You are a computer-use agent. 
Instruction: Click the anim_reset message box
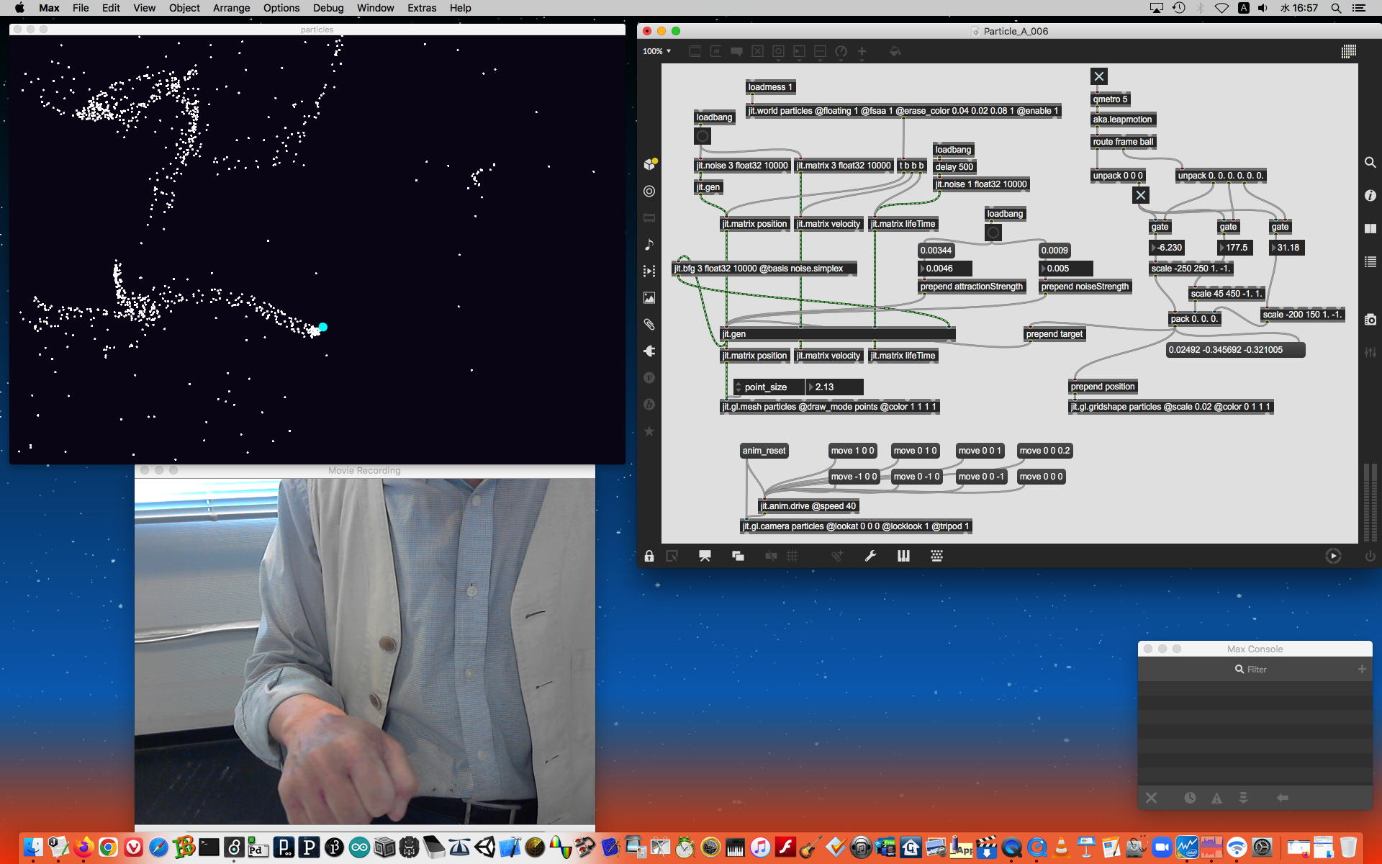tap(764, 451)
